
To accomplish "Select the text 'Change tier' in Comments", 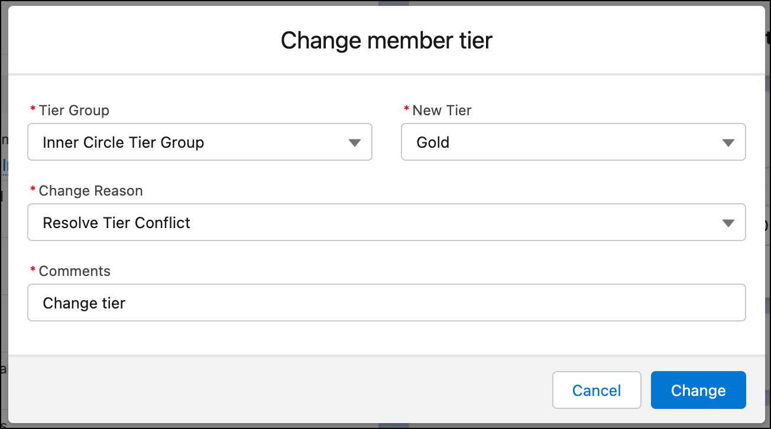I will coord(83,303).
